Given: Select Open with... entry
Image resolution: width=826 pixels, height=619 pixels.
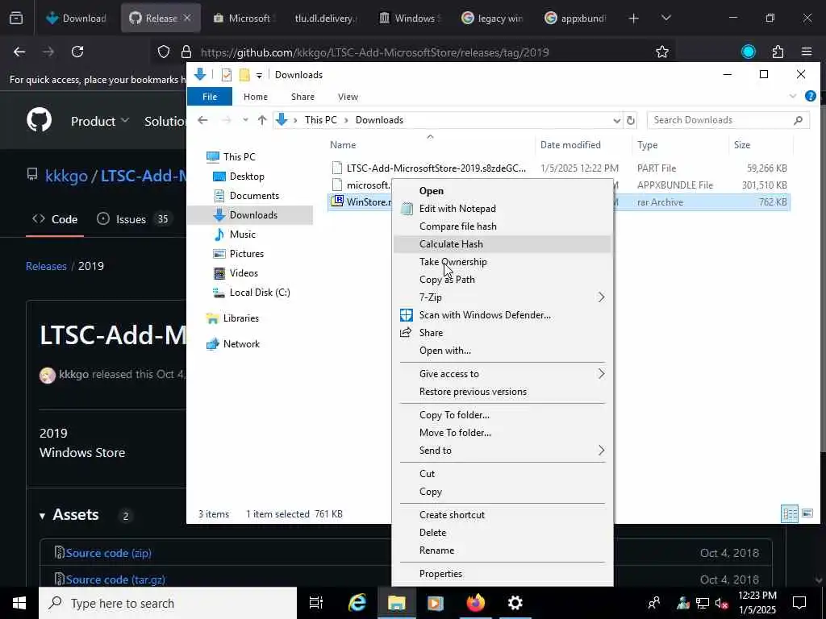Looking at the screenshot, I should click(x=502, y=351).
